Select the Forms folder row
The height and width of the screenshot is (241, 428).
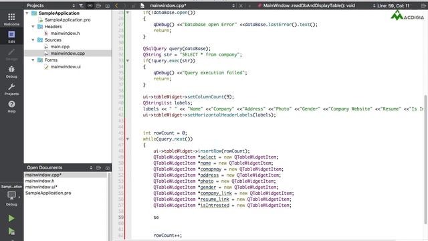coord(51,60)
